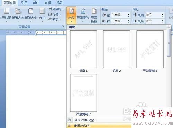Select the 严禁复制 1 watermark thumbnail
173x128 pixels.
tap(150, 49)
